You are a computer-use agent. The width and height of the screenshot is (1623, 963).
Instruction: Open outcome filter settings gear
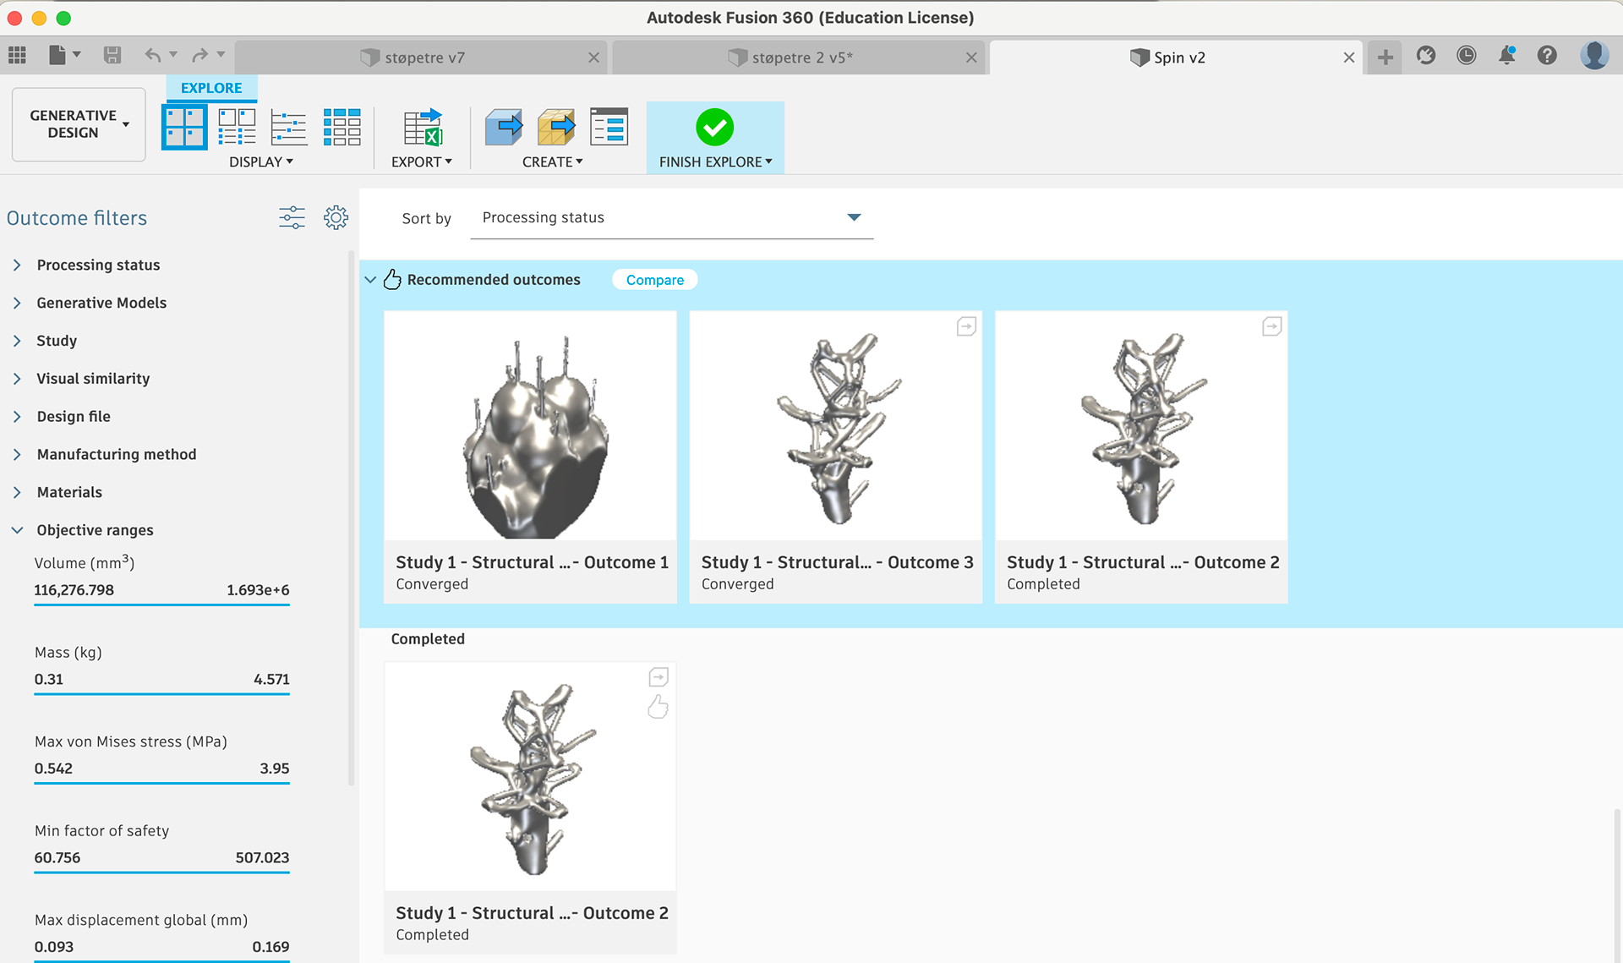[336, 217]
